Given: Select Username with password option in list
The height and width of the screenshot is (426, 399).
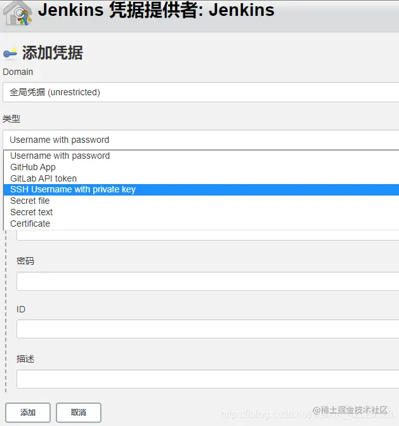Looking at the screenshot, I should 201,156.
